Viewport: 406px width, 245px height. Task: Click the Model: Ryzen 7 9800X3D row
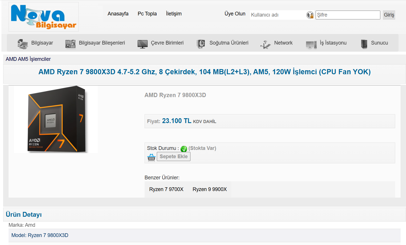click(x=204, y=235)
